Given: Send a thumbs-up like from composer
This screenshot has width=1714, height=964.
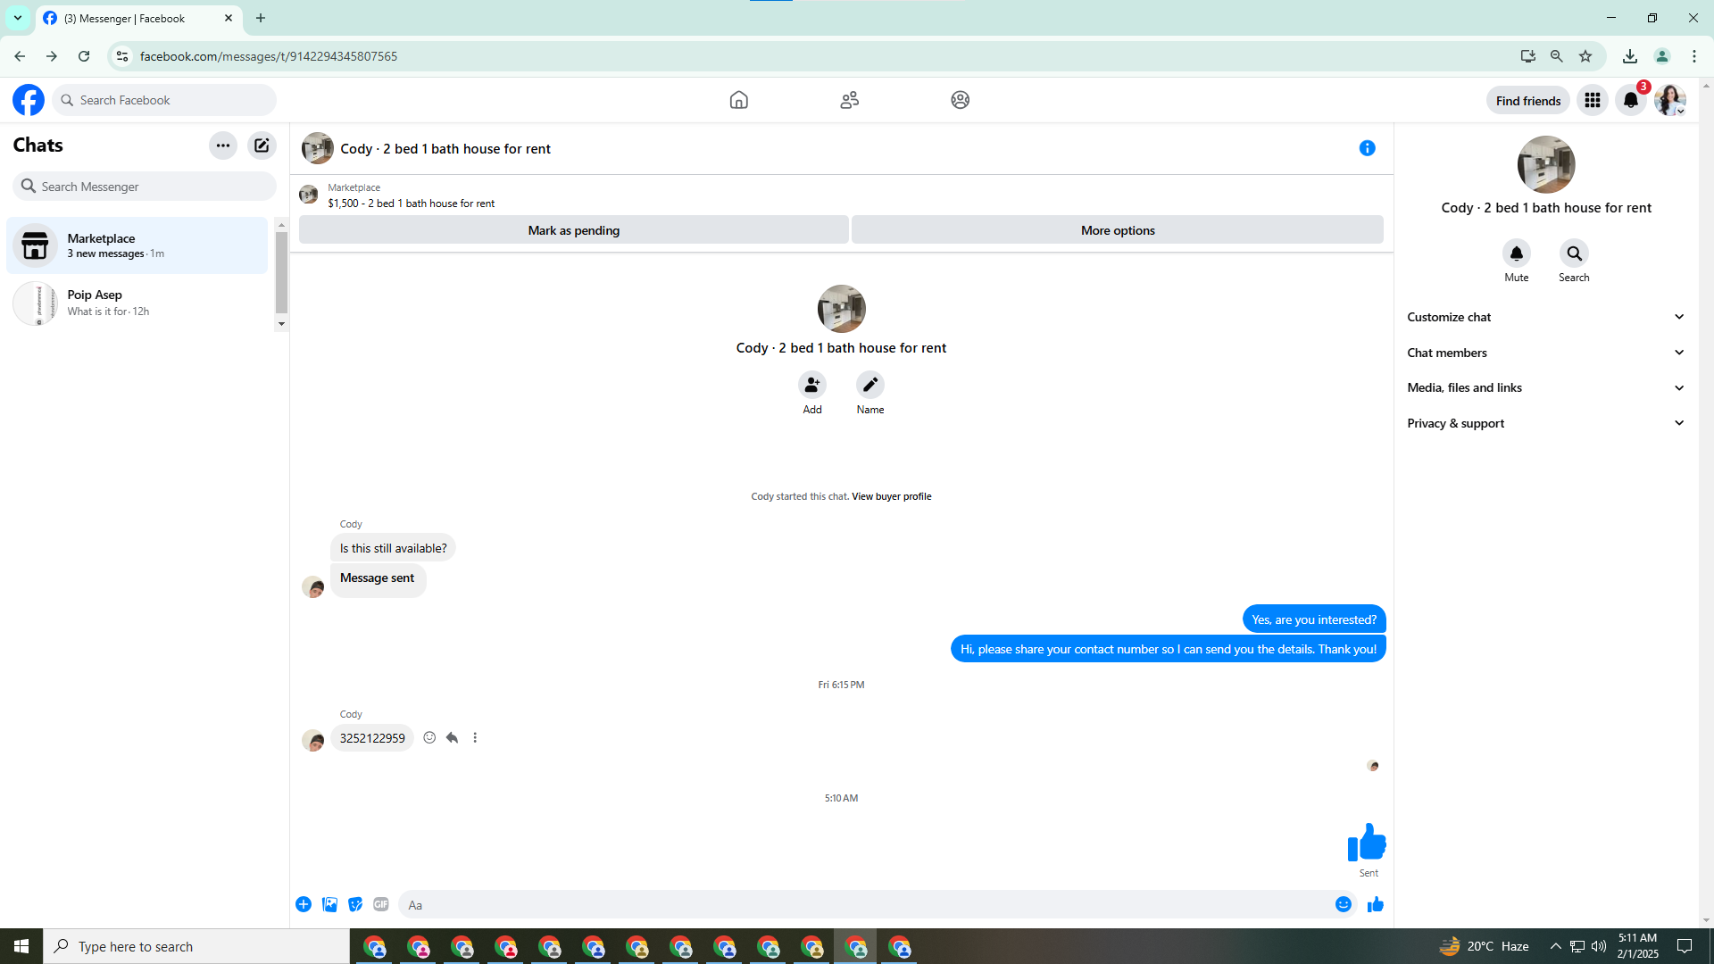Looking at the screenshot, I should coord(1375,904).
